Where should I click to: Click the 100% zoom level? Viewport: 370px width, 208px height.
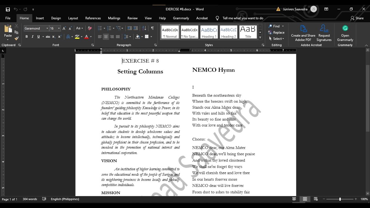point(364,199)
